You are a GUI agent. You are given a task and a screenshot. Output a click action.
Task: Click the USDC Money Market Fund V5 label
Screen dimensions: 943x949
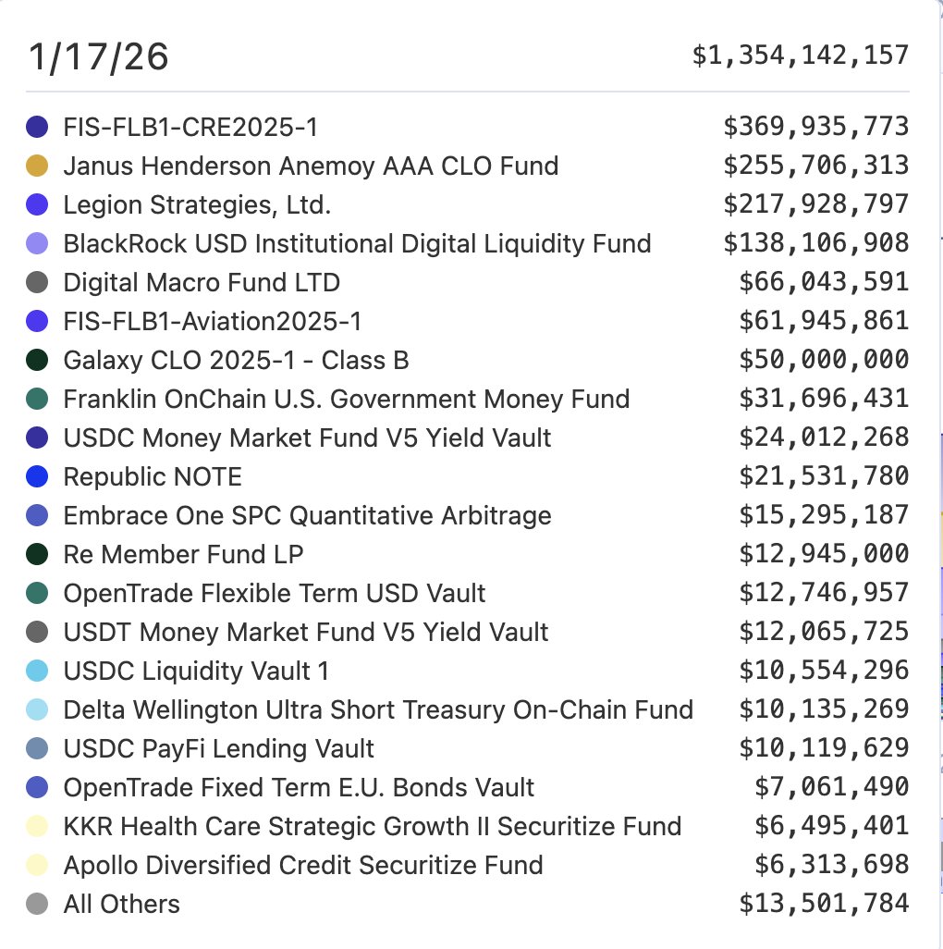(x=307, y=438)
